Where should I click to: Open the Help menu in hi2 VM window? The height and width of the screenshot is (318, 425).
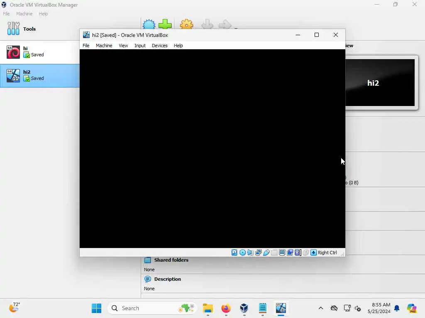tap(178, 46)
